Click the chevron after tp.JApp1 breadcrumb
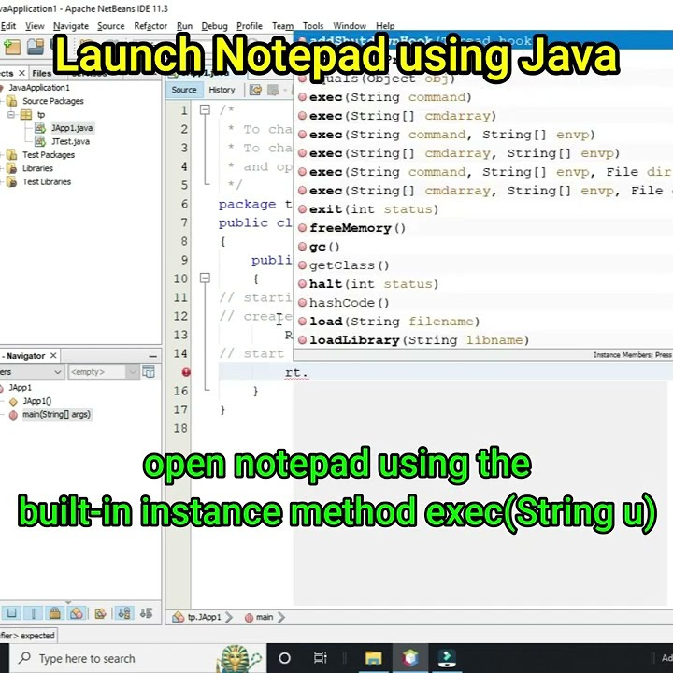Image resolution: width=673 pixels, height=673 pixels. pyautogui.click(x=229, y=618)
